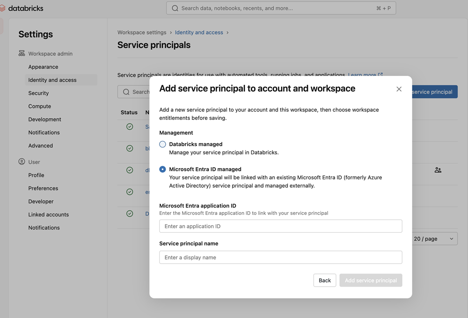The width and height of the screenshot is (468, 318).
Task: Click the search magnifier icon in top bar
Action: (x=175, y=8)
